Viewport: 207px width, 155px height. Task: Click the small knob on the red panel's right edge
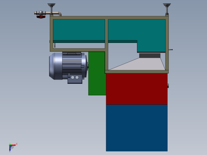click(168, 86)
